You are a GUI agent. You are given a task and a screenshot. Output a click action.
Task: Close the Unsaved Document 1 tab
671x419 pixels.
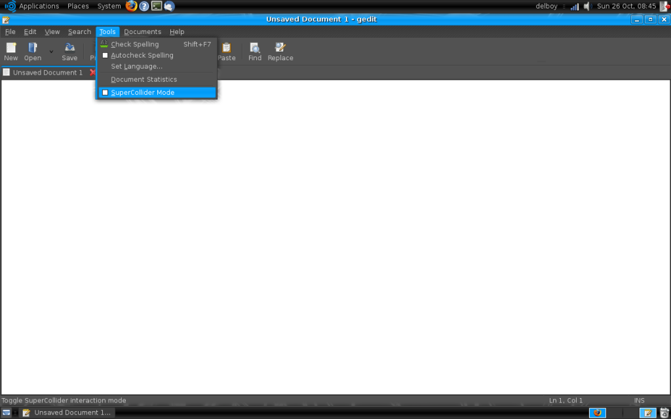tap(92, 73)
